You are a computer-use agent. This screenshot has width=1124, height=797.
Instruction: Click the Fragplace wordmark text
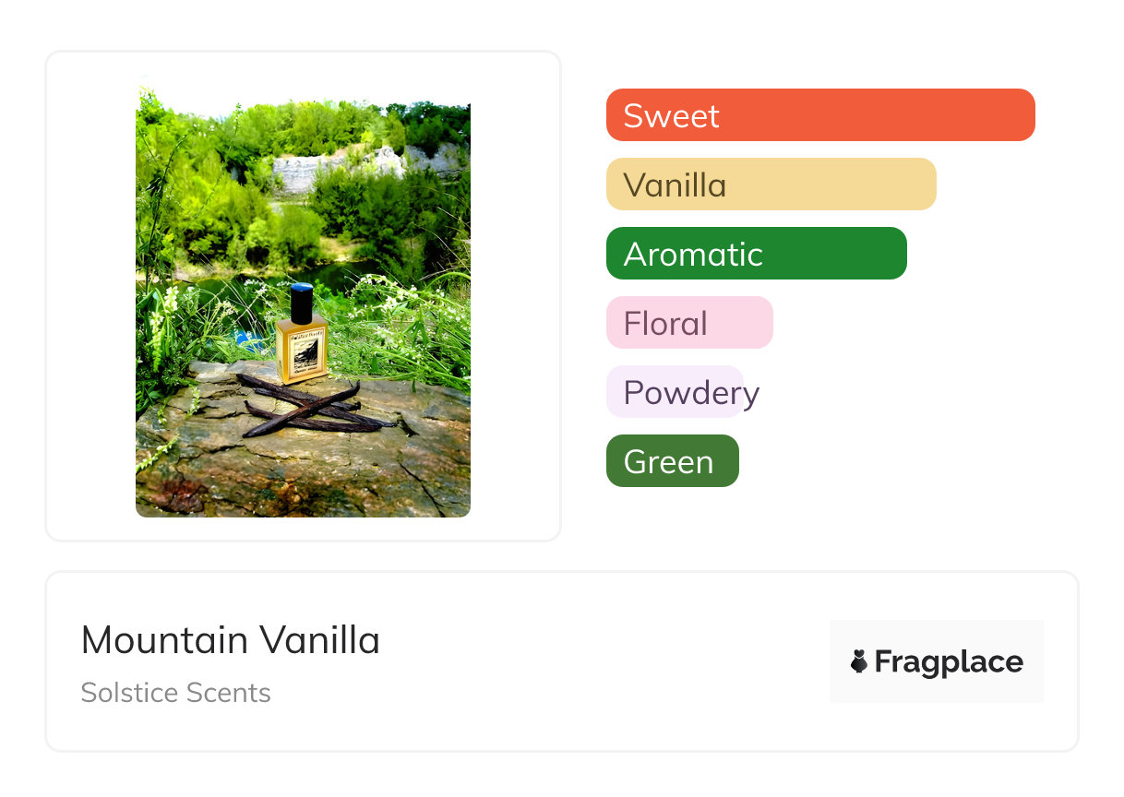coord(949,662)
